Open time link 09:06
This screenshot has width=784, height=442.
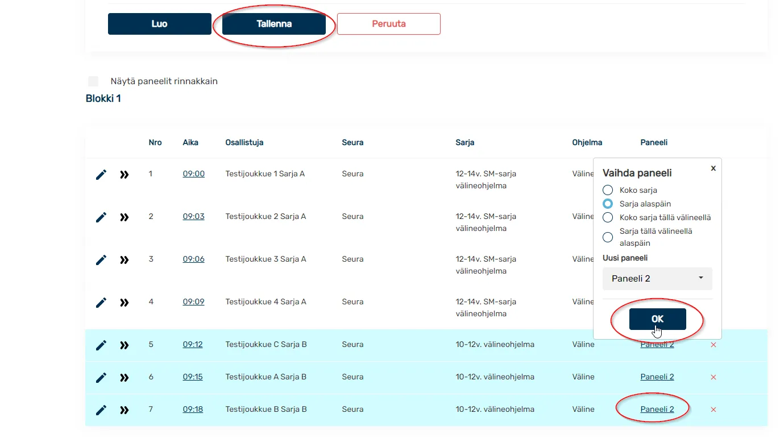pos(193,259)
